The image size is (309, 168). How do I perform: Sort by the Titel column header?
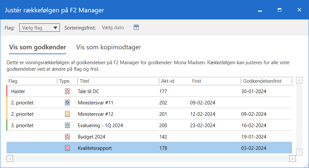[84, 81]
